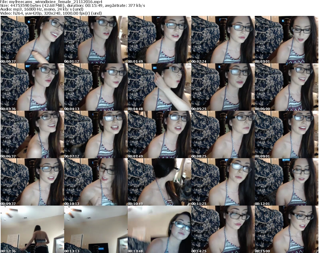This screenshot has width=319, height=253.
Task: Click the thumbnail timestamped 00:14:25
Action: pos(223,229)
